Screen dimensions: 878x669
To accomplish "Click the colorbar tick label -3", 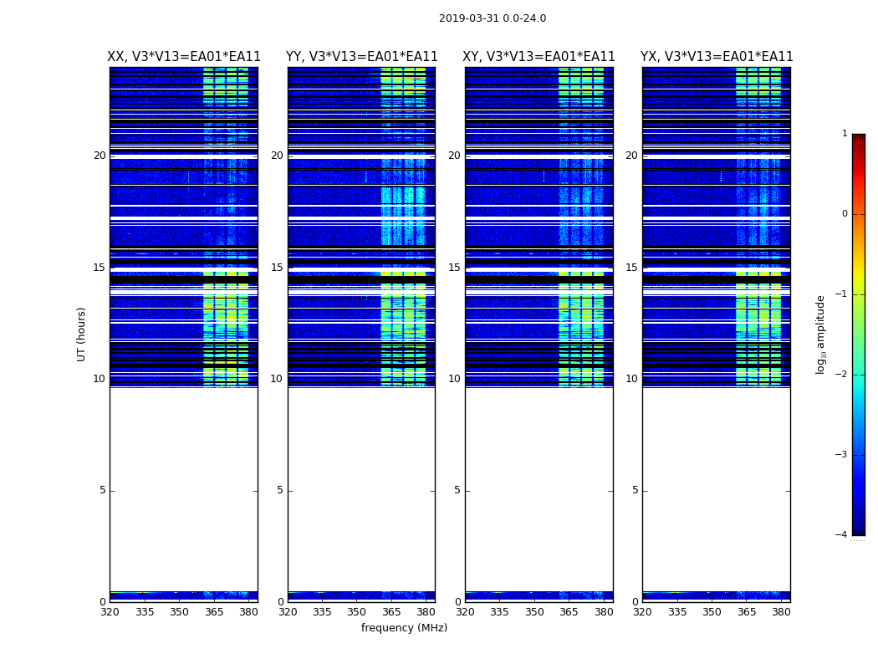I will point(841,454).
